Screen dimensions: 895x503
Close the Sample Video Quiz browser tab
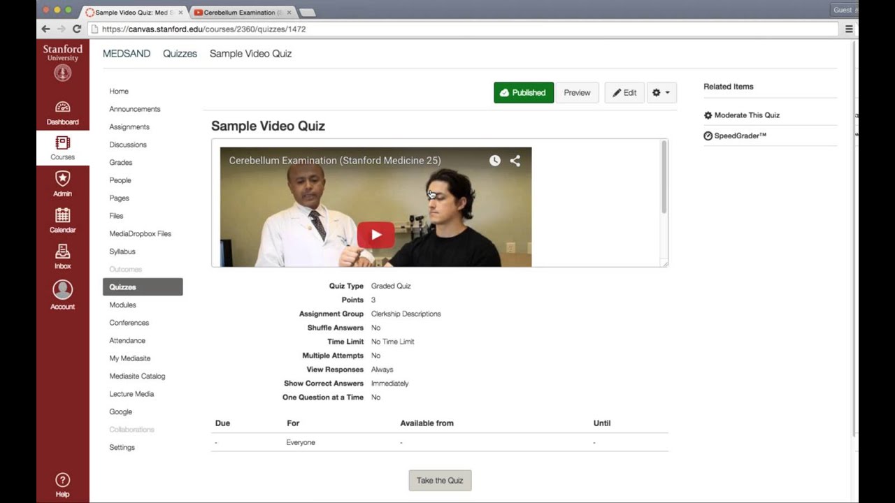pyautogui.click(x=180, y=13)
